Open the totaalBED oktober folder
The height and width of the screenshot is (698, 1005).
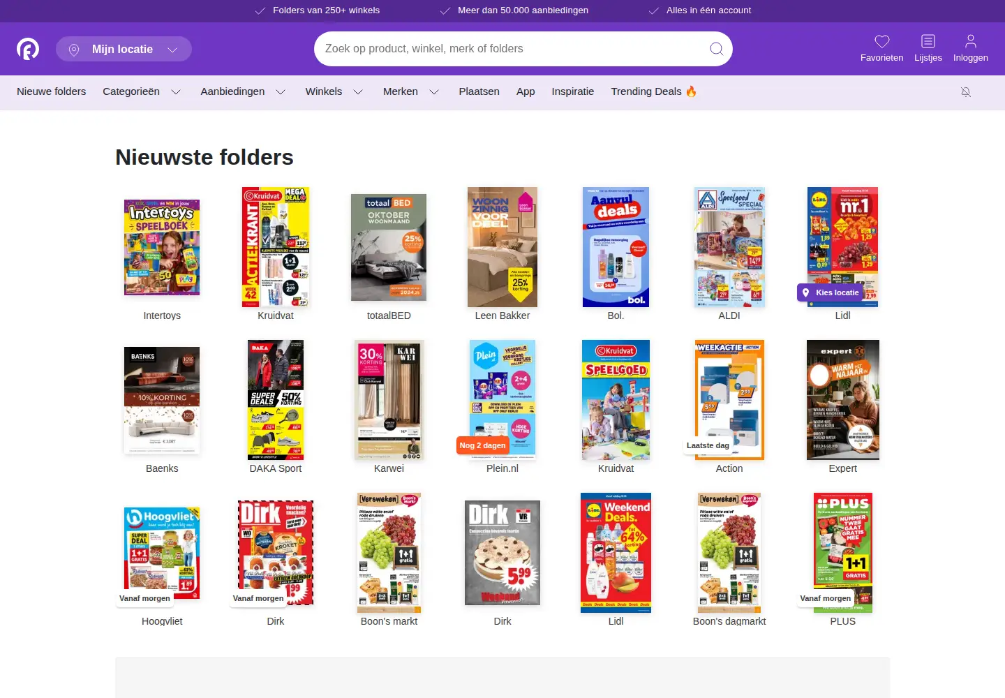click(389, 247)
